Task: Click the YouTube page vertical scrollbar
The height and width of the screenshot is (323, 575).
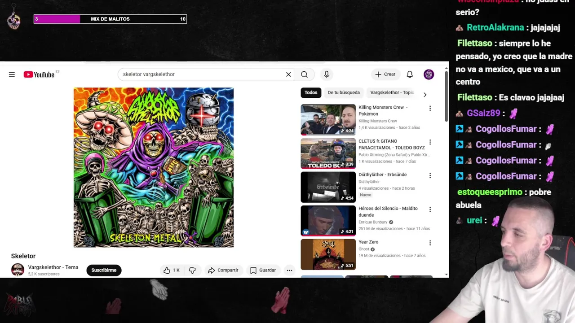Action: tap(446, 96)
